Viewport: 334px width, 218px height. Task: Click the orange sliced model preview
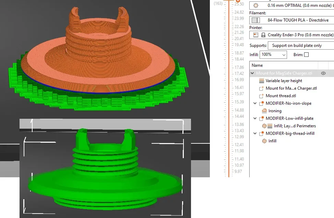pyautogui.click(x=98, y=51)
